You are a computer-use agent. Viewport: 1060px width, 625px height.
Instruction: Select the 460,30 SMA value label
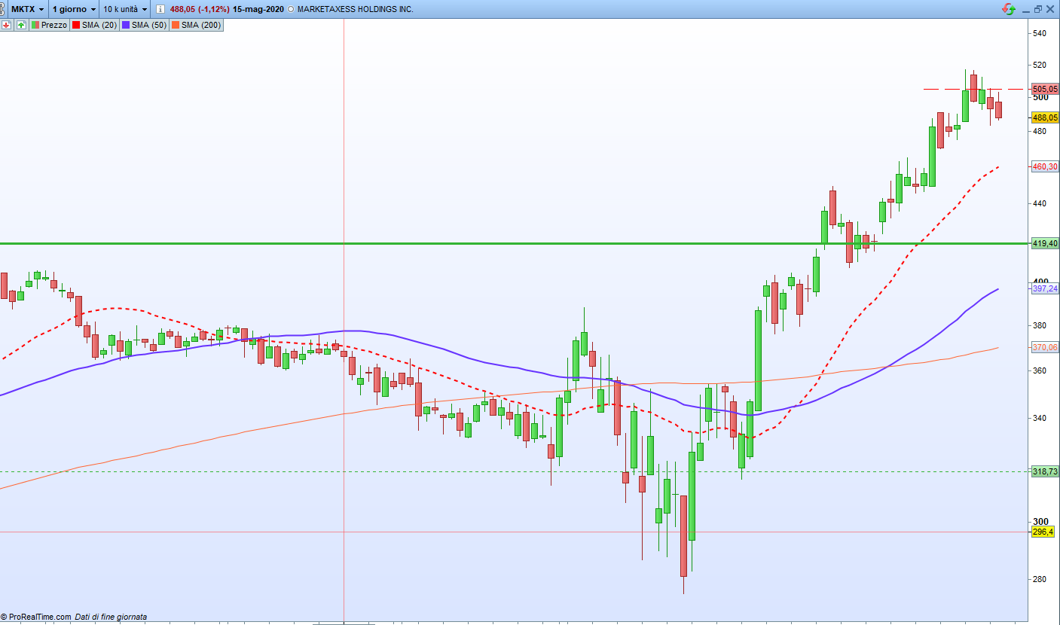tap(1045, 166)
